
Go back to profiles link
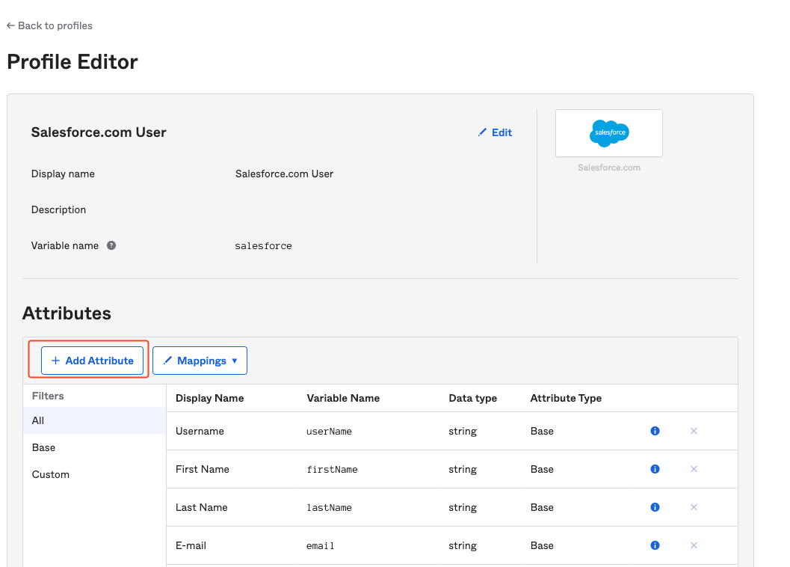pyautogui.click(x=49, y=25)
